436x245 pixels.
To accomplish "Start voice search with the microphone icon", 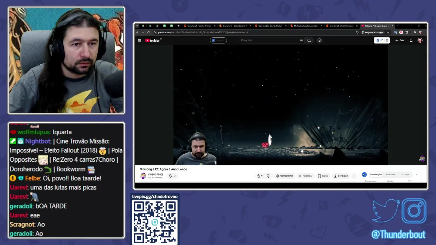I will 319,40.
